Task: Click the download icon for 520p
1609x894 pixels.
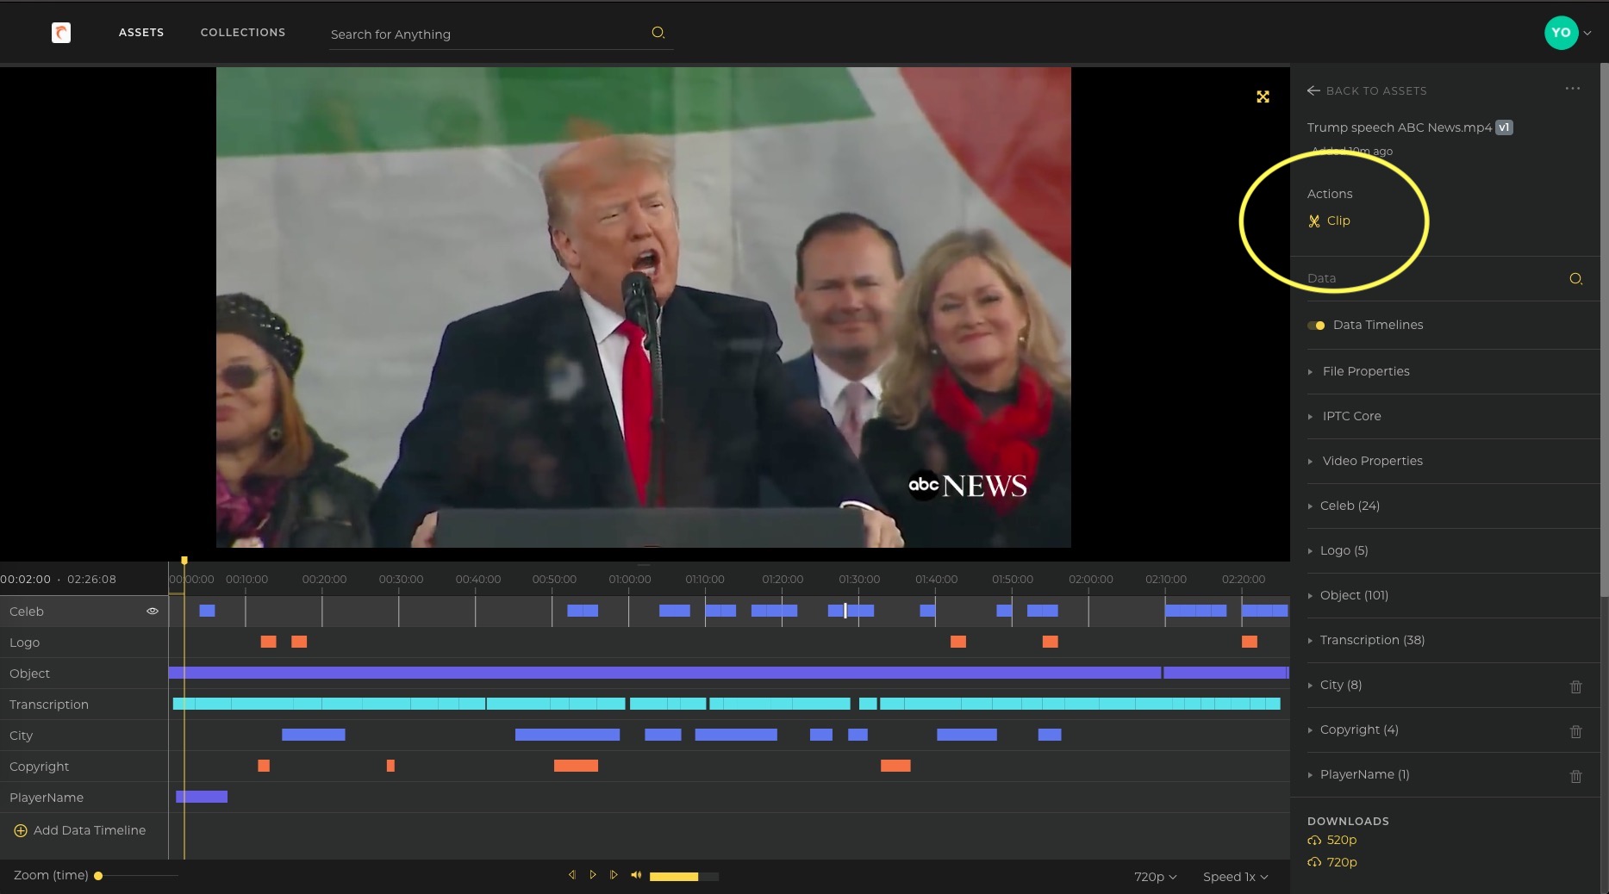Action: click(1313, 841)
